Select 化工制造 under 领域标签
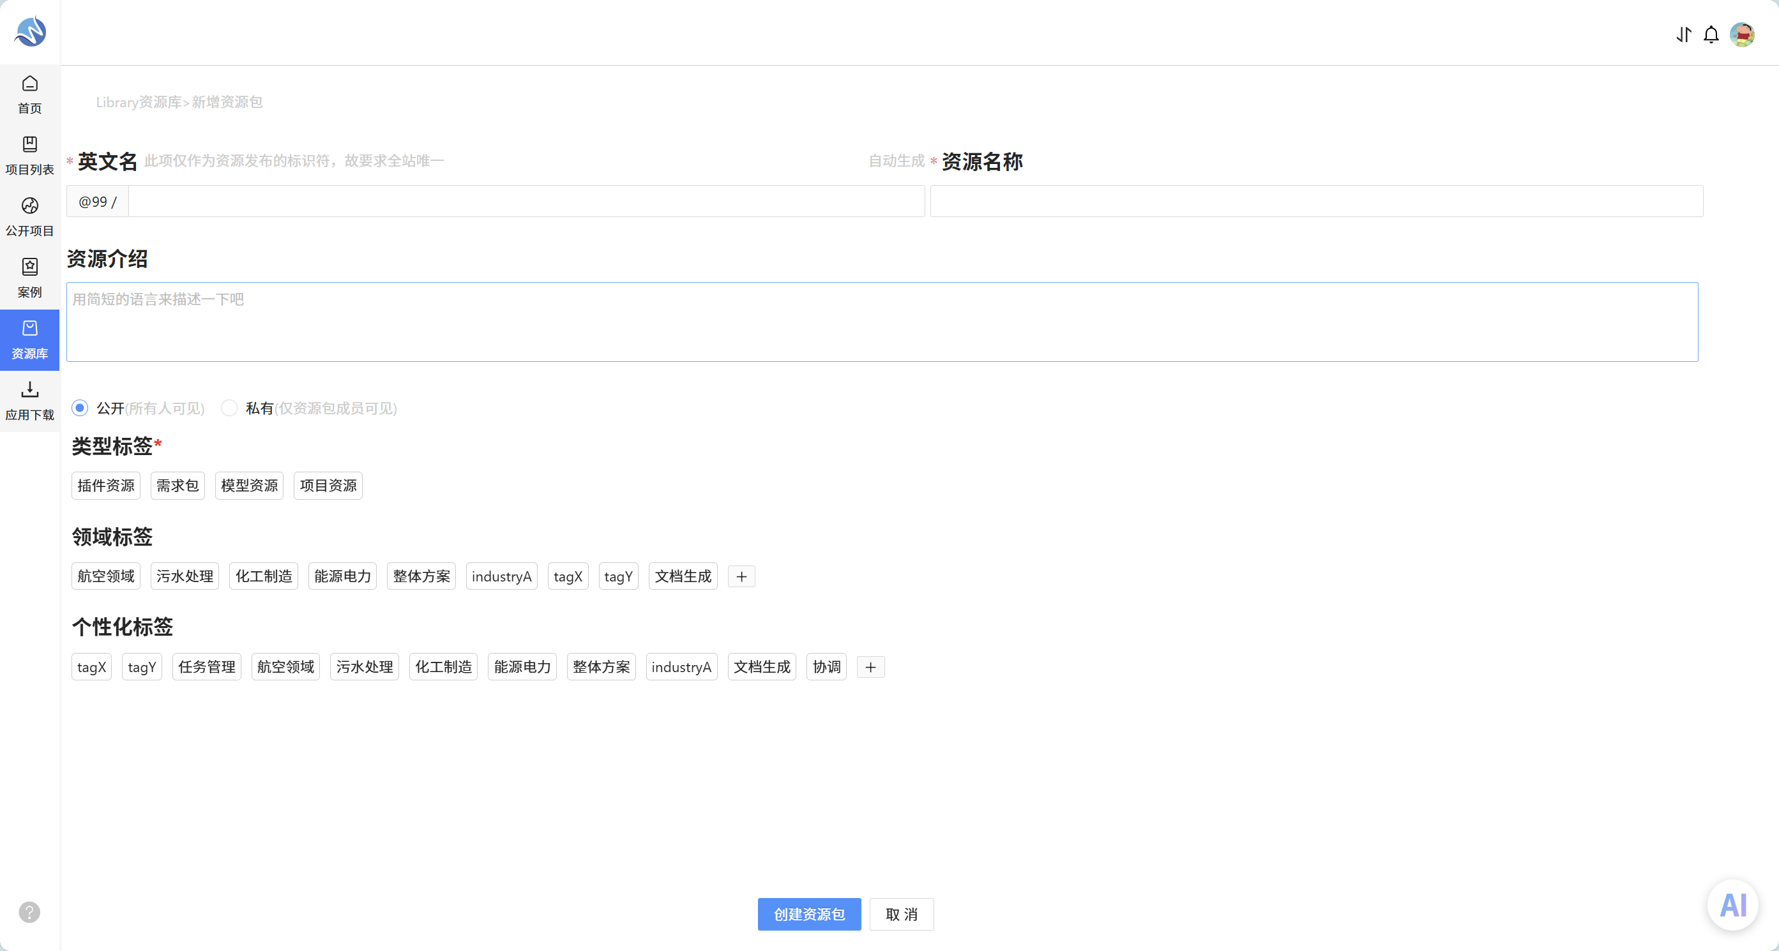This screenshot has height=951, width=1779. tap(264, 576)
